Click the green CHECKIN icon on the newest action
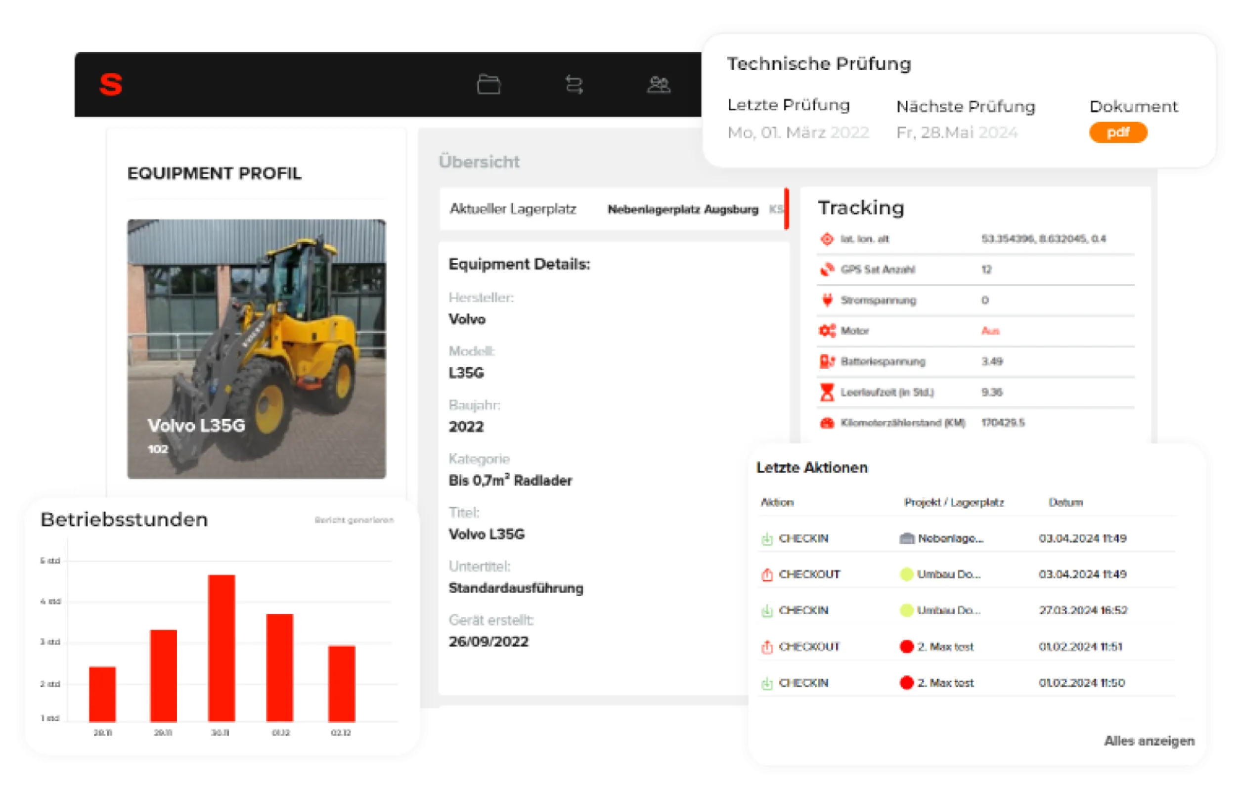Image resolution: width=1242 pixels, height=791 pixels. point(766,538)
